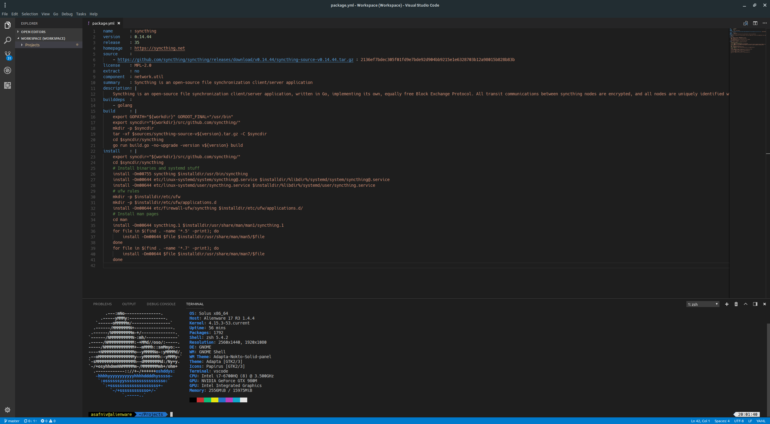Open the Help menu
The image size is (770, 424).
click(x=94, y=14)
